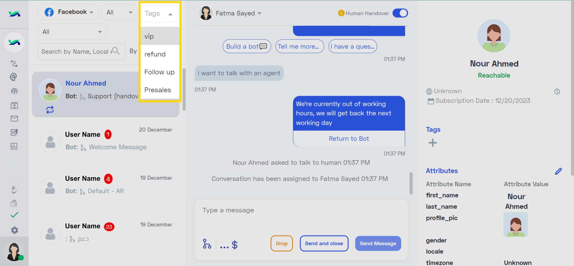
Task: Click the Drop button
Action: (282, 244)
